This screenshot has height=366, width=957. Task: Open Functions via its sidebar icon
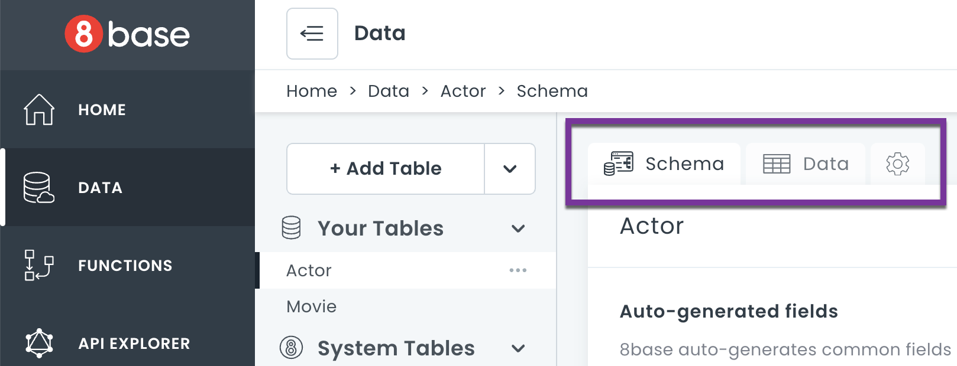point(39,266)
